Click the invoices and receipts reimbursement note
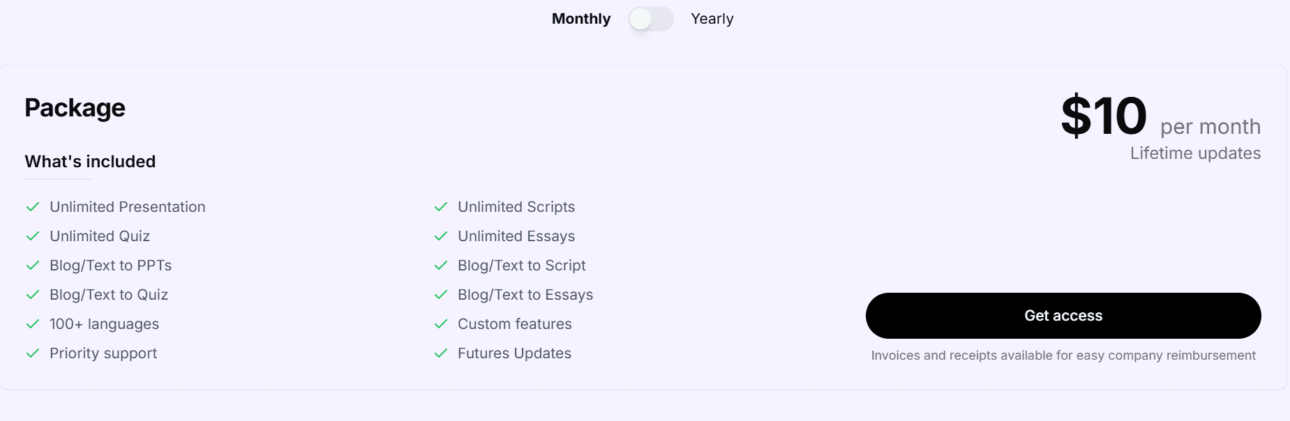Screen dimensions: 1290x421 [1063, 355]
